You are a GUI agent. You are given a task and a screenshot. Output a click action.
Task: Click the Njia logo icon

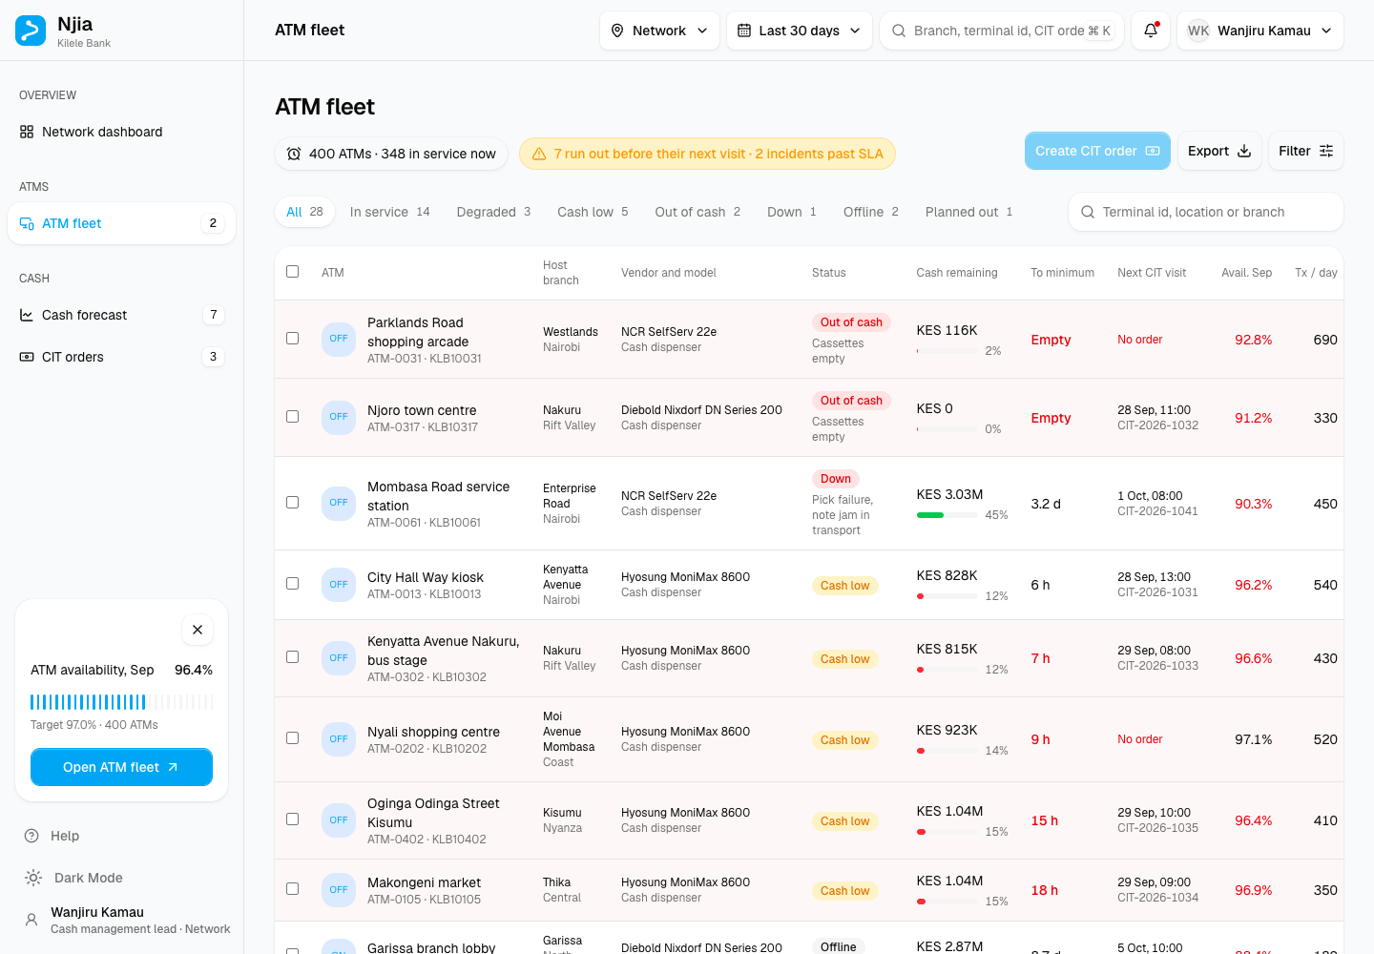[x=31, y=31]
